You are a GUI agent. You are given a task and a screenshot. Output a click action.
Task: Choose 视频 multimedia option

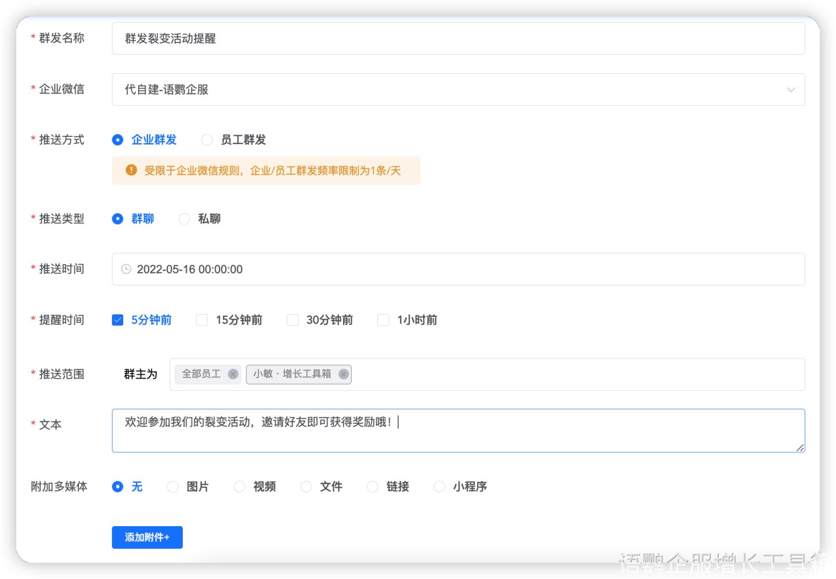tap(240, 487)
